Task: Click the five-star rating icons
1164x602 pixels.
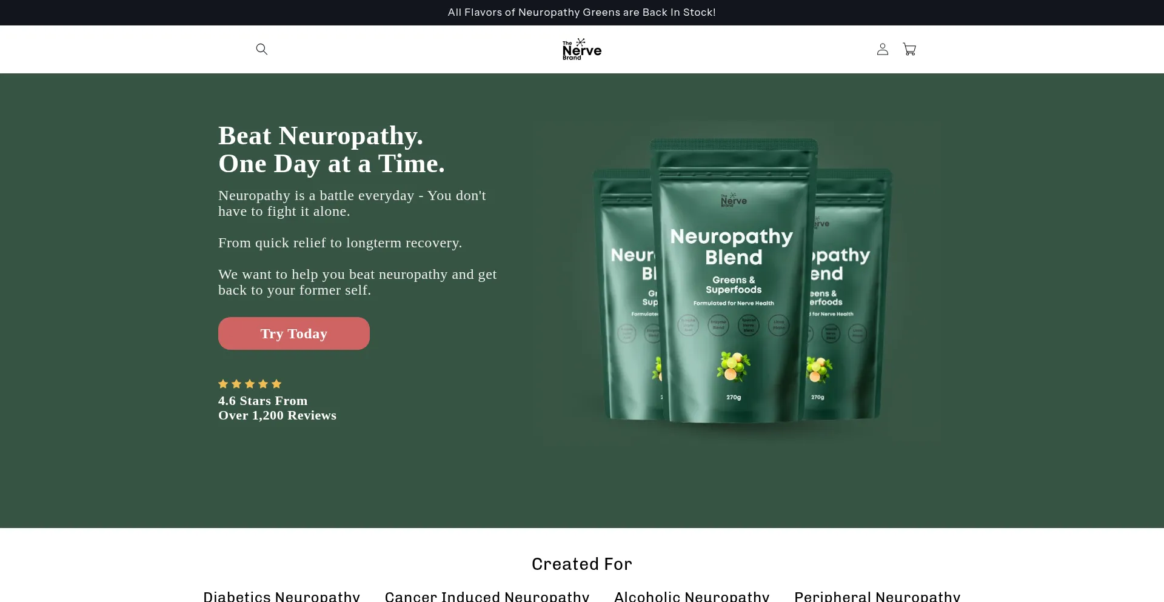Action: click(250, 384)
